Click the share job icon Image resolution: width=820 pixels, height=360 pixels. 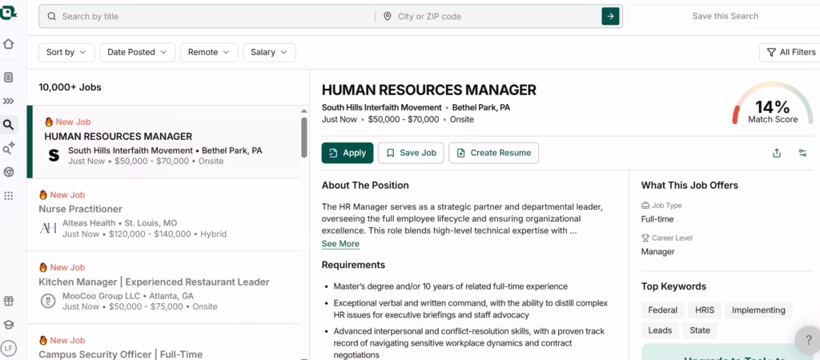coord(777,153)
